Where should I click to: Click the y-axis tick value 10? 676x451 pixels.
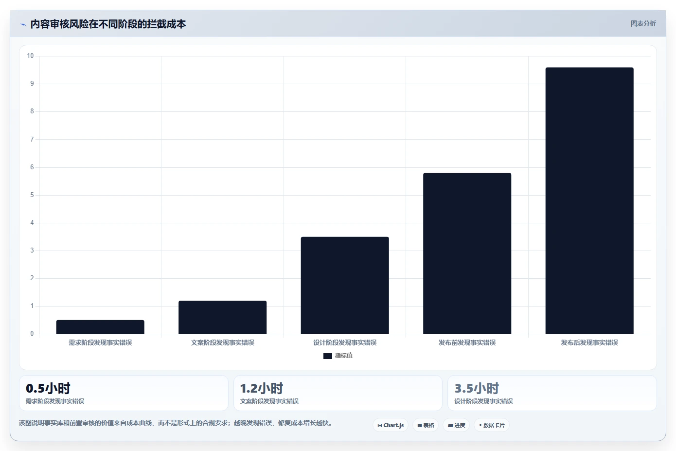click(x=30, y=56)
